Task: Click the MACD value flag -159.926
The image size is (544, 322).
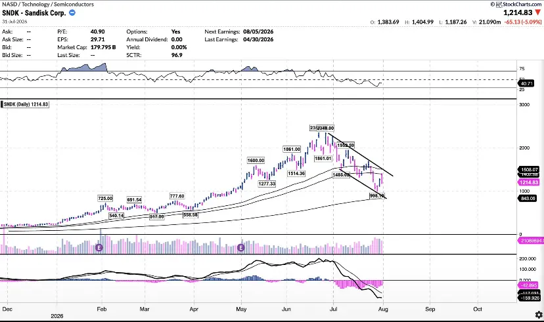Action: click(x=529, y=298)
